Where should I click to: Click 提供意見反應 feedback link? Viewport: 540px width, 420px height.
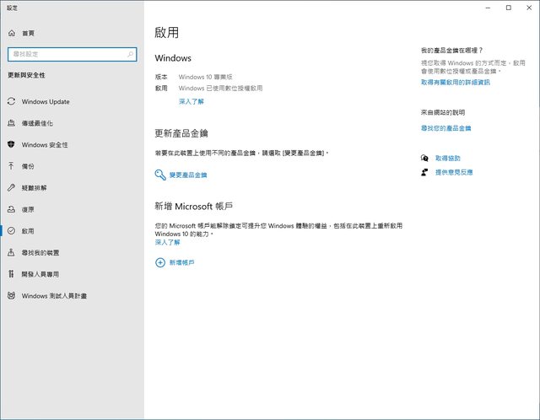(453, 172)
